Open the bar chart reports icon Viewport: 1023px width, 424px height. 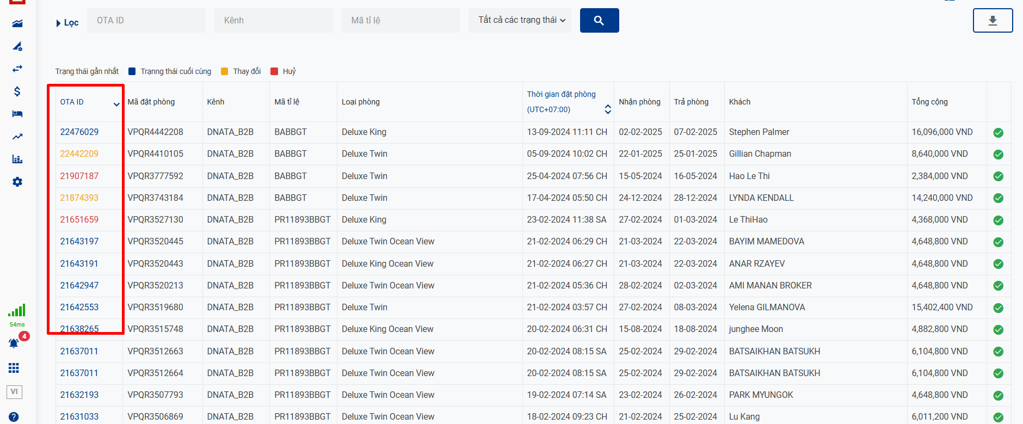click(x=17, y=159)
